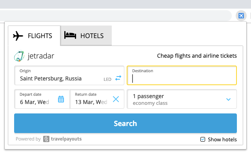Expand the passenger dropdown chevron

tap(229, 99)
